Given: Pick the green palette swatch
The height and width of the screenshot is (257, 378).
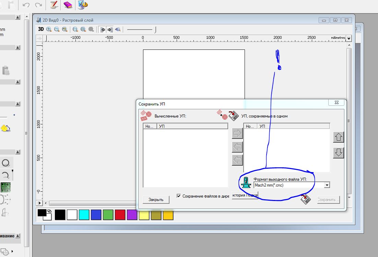Looking at the screenshot, I should pyautogui.click(x=108, y=215).
